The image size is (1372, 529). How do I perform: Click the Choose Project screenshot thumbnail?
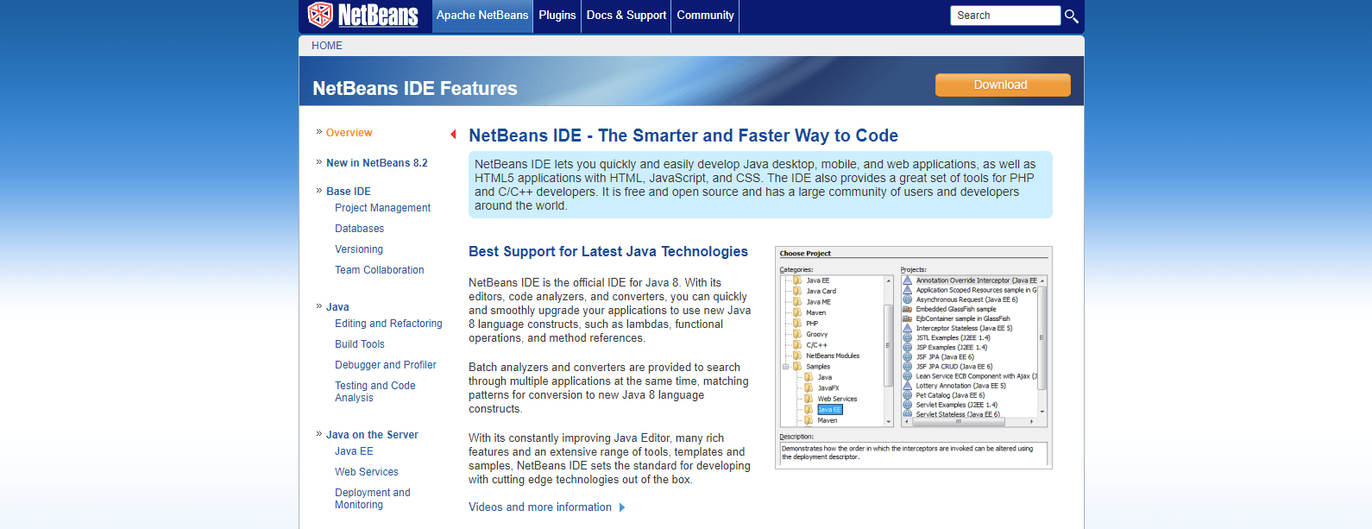point(914,357)
